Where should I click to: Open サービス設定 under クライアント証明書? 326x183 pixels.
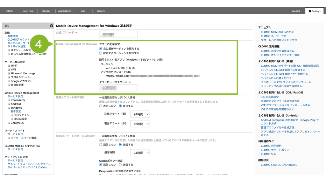click(x=15, y=160)
